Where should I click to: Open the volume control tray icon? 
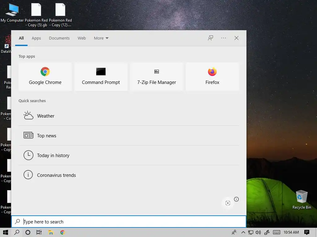pos(258,232)
